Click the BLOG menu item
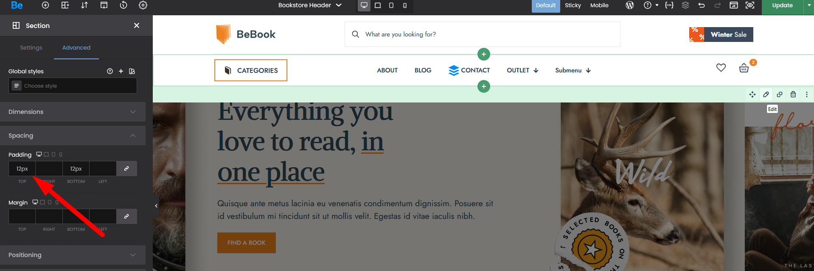 423,70
